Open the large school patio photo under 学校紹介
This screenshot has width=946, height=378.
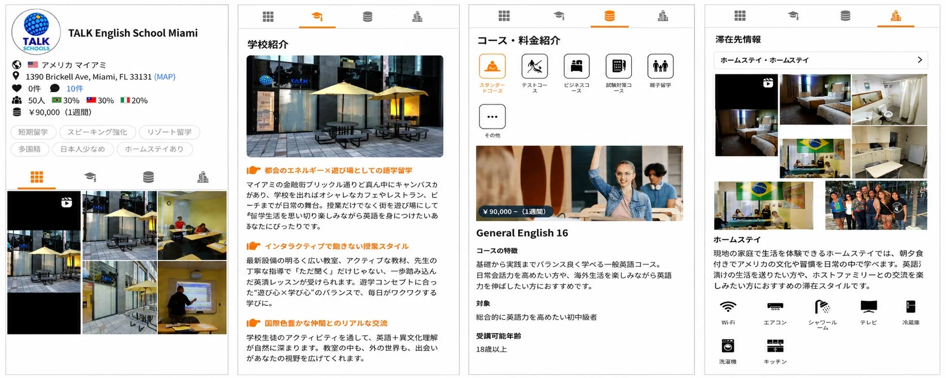click(345, 106)
